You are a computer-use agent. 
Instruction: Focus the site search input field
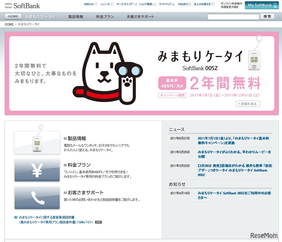click(x=233, y=17)
